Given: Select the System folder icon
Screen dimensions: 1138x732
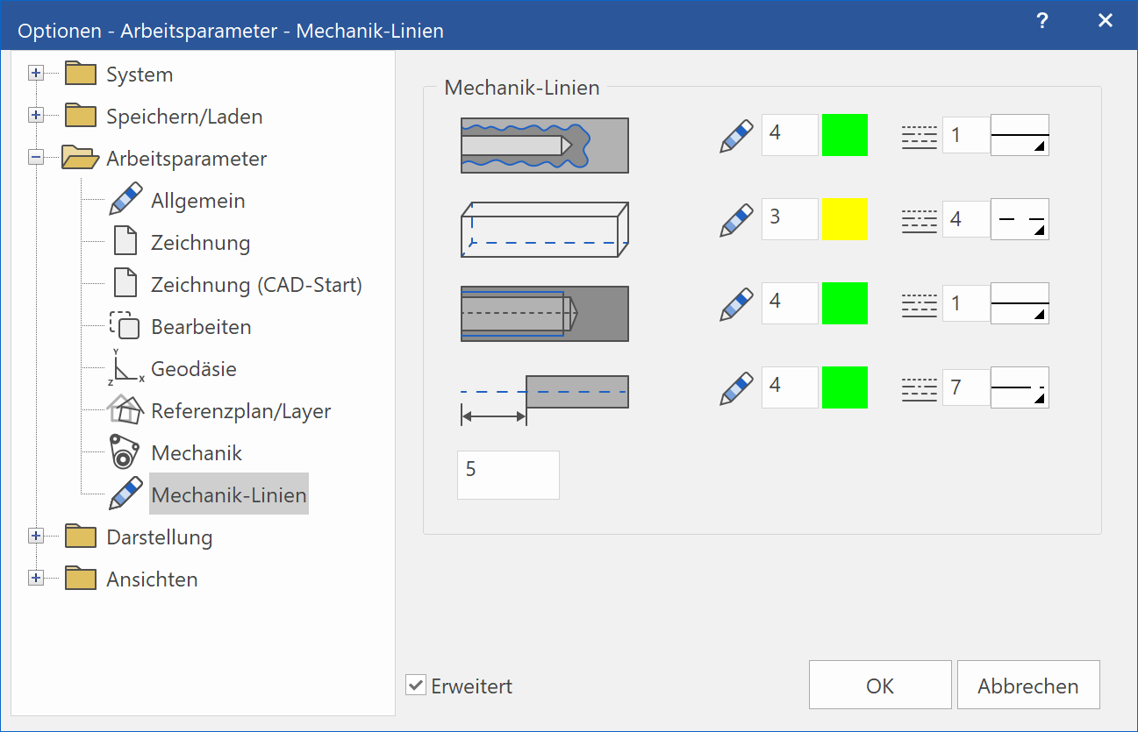Looking at the screenshot, I should pos(81,74).
